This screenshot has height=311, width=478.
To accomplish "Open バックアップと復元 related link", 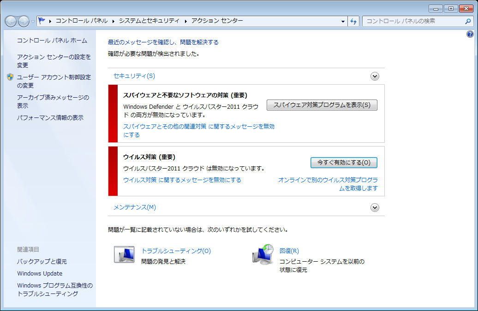I will point(42,261).
